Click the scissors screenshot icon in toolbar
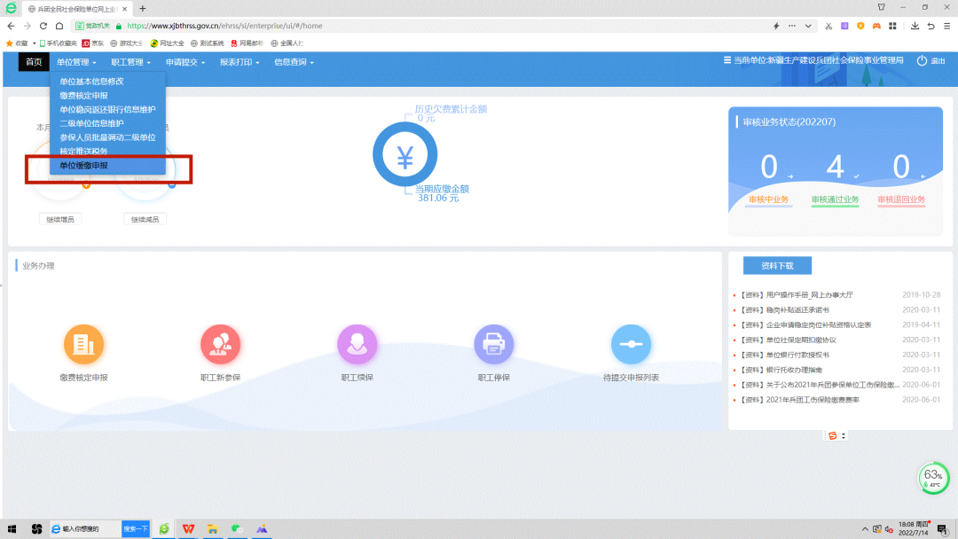The width and height of the screenshot is (958, 539). coord(828,26)
